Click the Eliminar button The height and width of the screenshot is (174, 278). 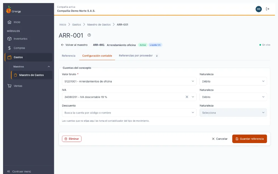coord(72,139)
